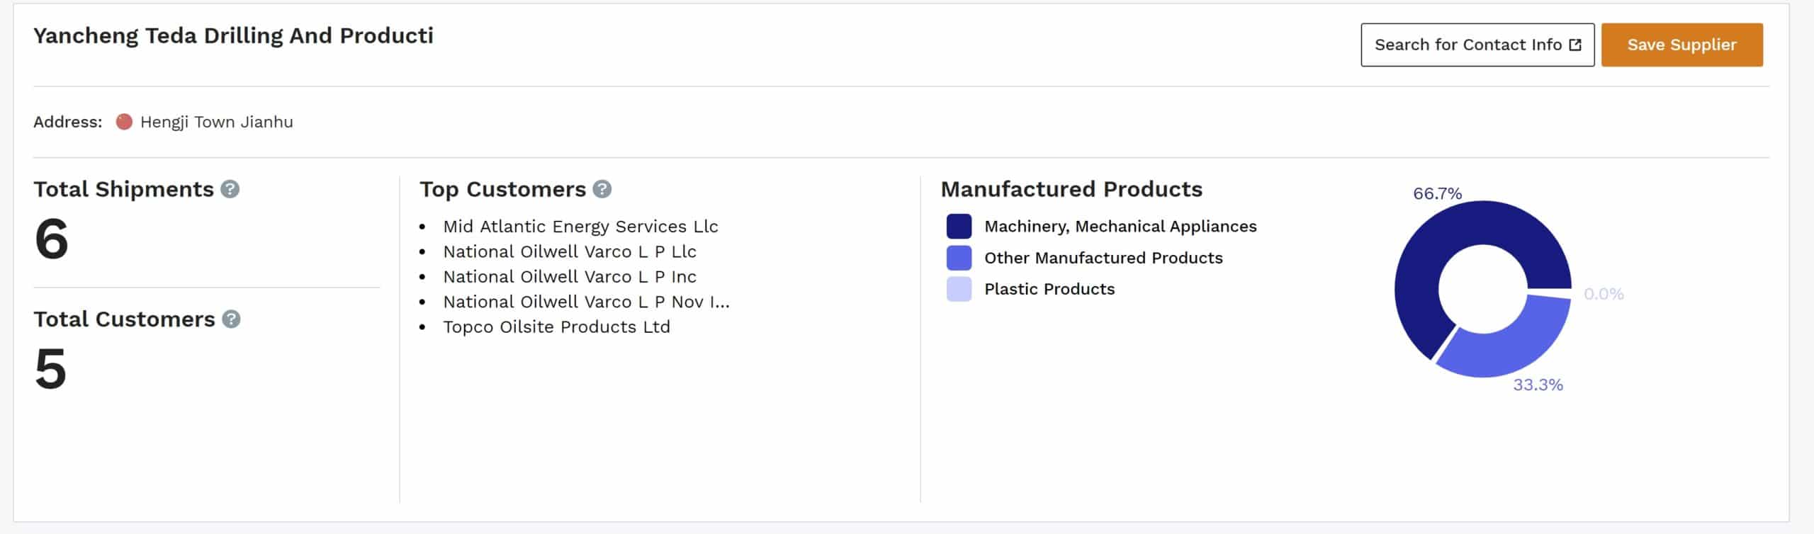Click the Total Shipments help icon
This screenshot has width=1814, height=534.
coord(230,189)
